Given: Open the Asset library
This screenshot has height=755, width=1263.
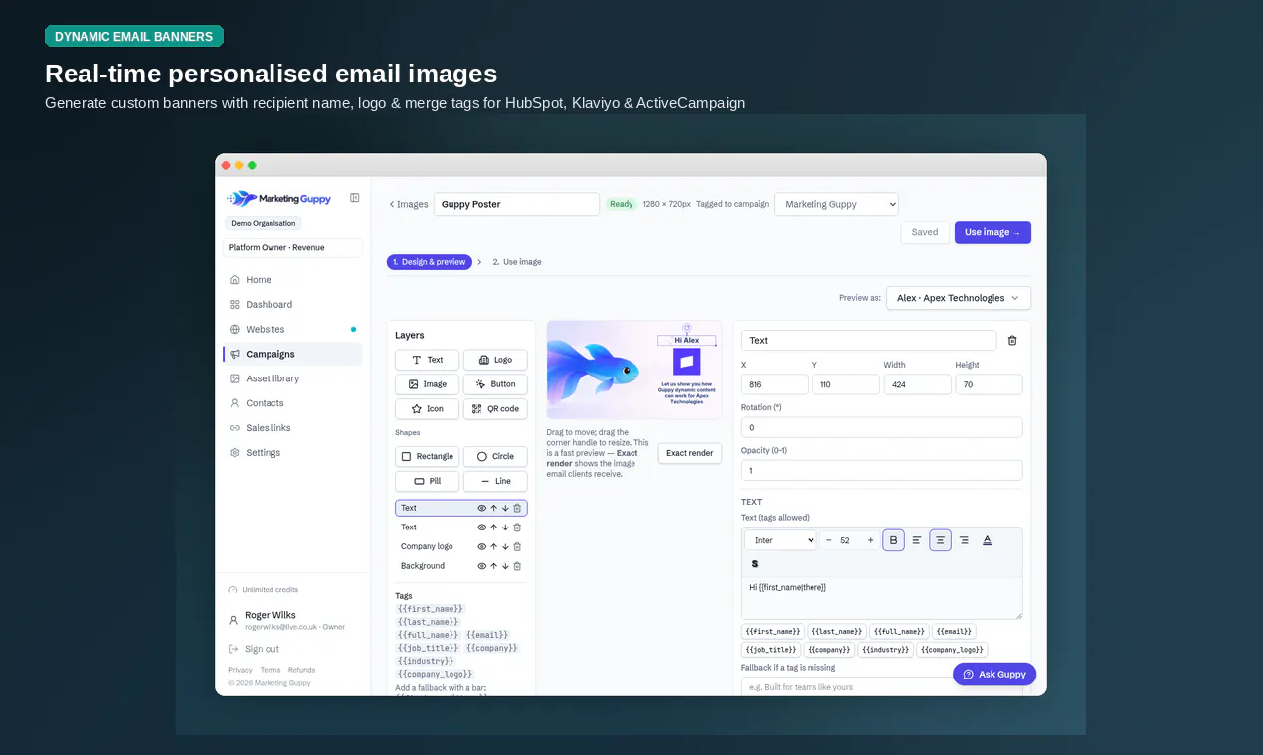Looking at the screenshot, I should 292,378.
